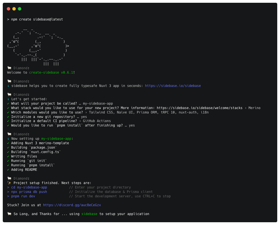Click the 'cd my-sidebase-app' command
280x225 pixels.
[x=29, y=187]
